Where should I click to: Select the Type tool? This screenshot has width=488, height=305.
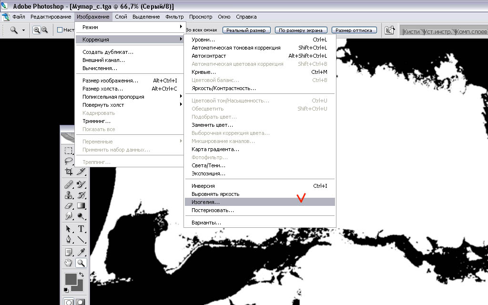click(81, 229)
